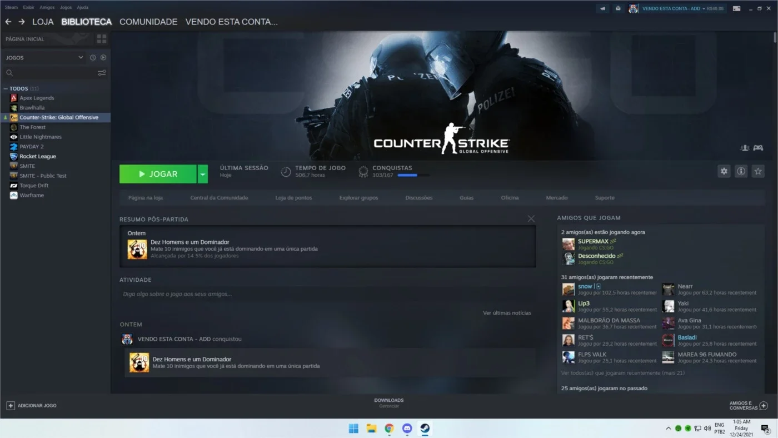Image resolution: width=778 pixels, height=438 pixels.
Task: Open the Mercado tab
Action: (557, 198)
